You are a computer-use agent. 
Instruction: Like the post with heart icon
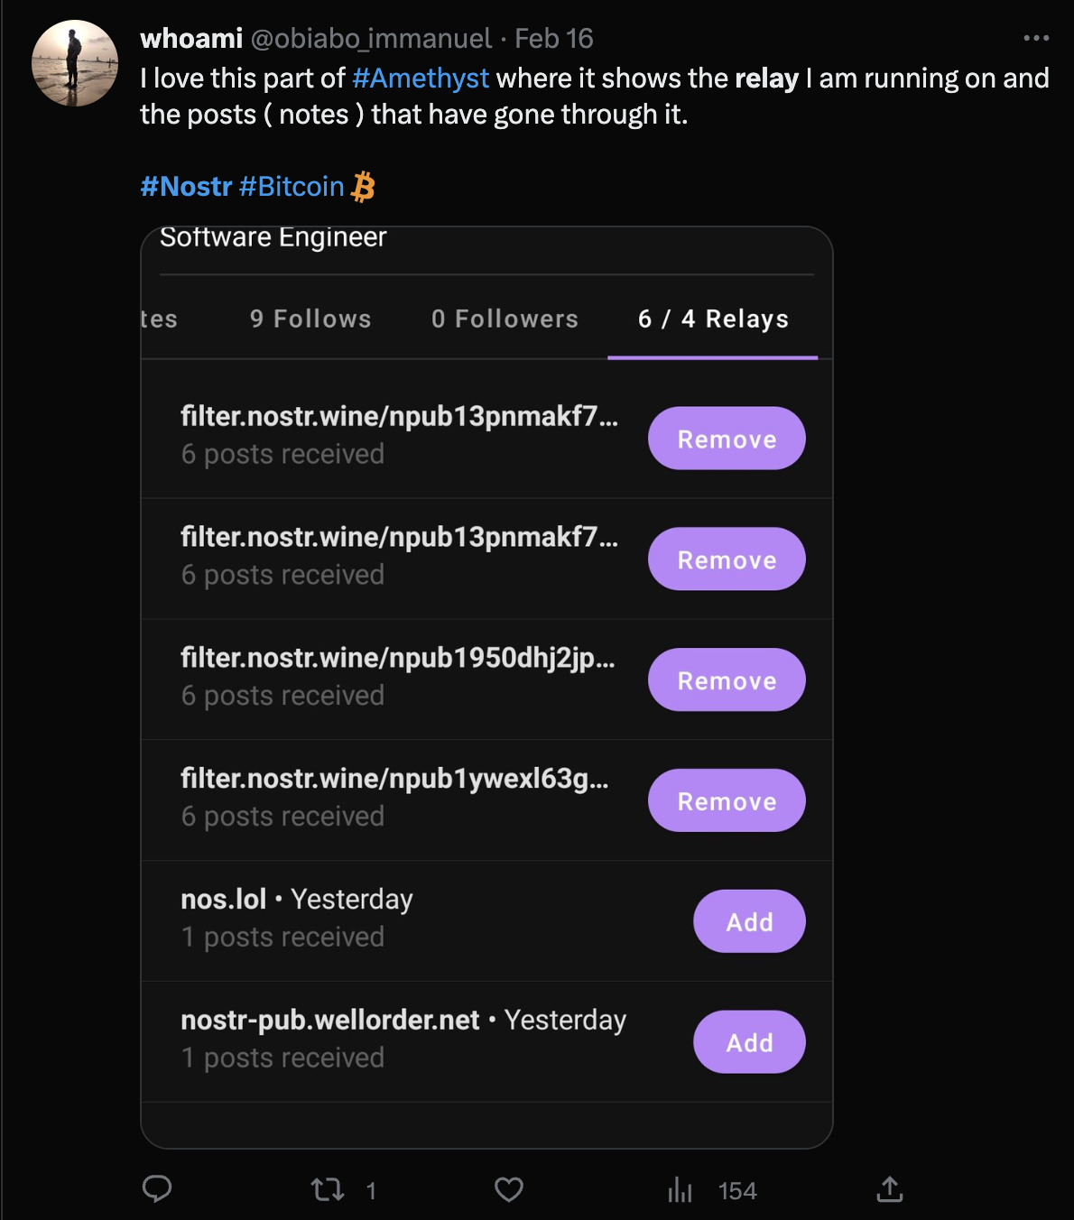click(x=509, y=1189)
